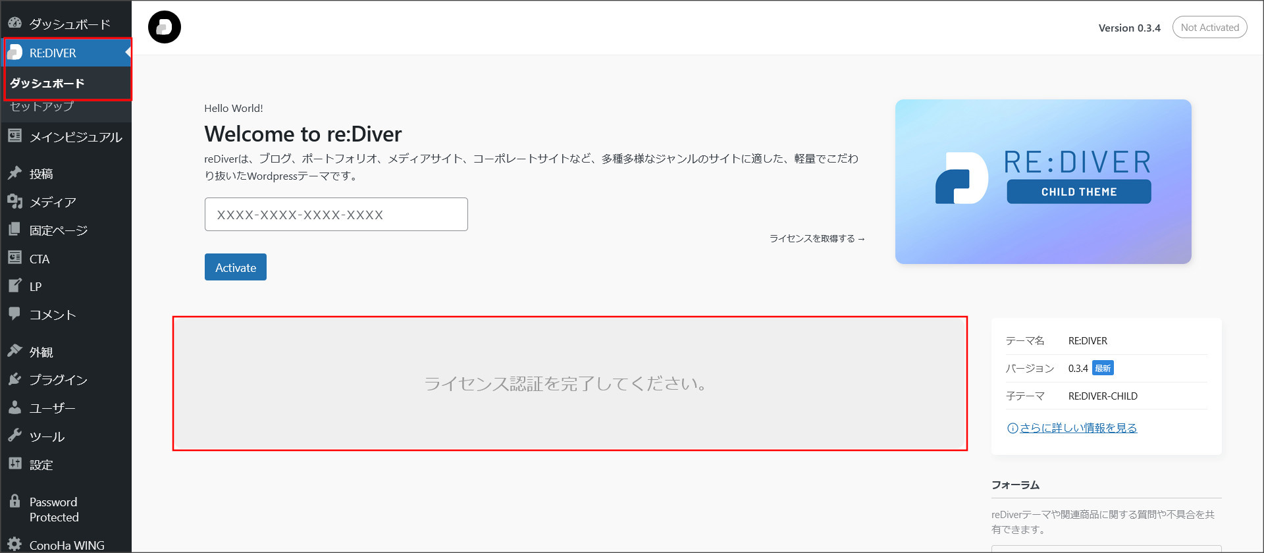1264x553 pixels.
Task: Open the RE:DIVER sidebar menu
Action: tap(53, 53)
